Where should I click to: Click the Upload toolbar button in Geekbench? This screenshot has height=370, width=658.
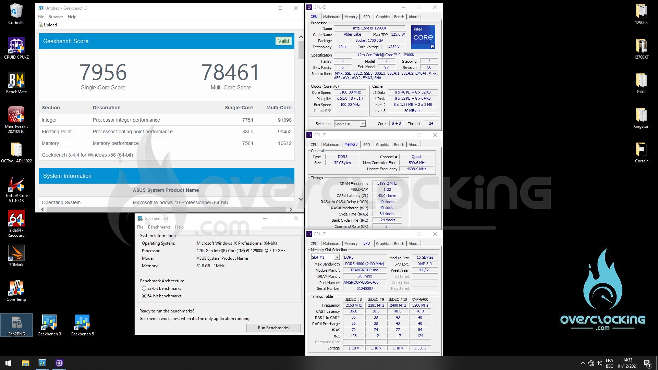[47, 25]
